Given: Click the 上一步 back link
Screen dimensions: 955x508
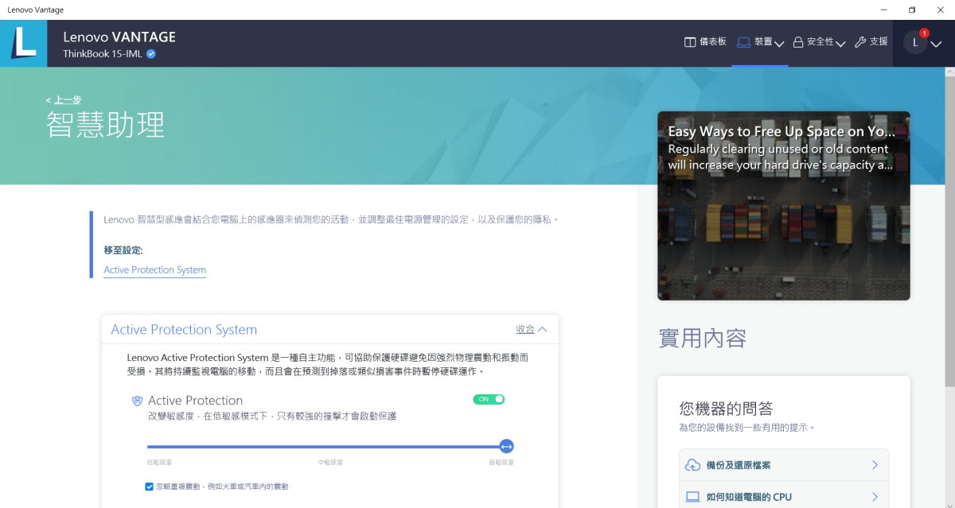Looking at the screenshot, I should pos(64,100).
